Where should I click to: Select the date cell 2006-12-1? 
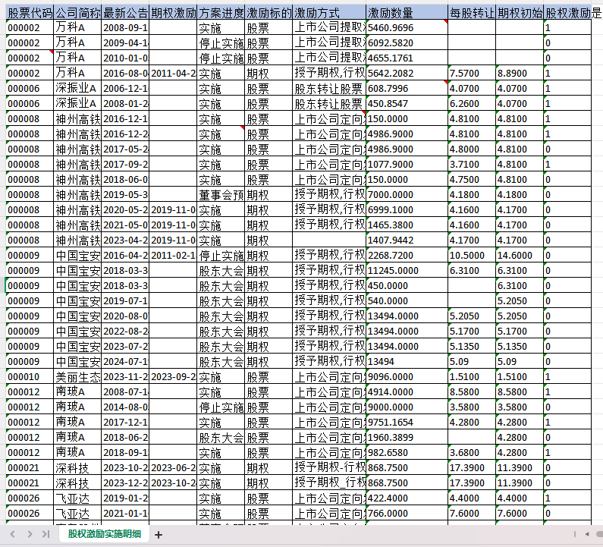(x=125, y=89)
